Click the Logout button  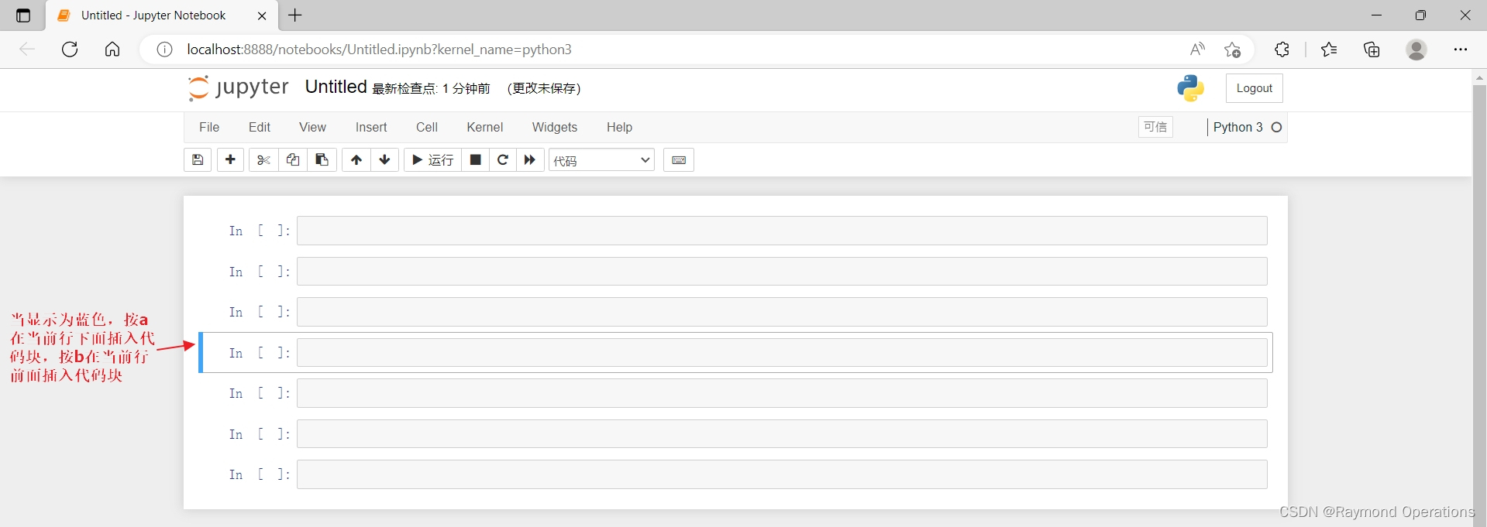(x=1254, y=88)
